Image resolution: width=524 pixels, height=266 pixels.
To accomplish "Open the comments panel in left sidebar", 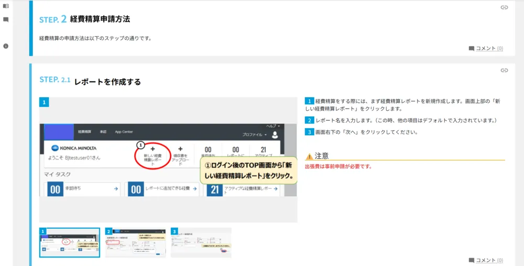I will tap(6, 19).
